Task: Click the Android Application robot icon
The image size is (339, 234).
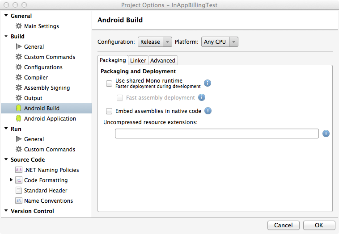Action: [18, 118]
